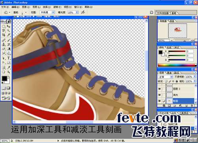Viewport: 198px width, 143px height.
Task: Swap foreground and background colors
Action: click(9, 77)
